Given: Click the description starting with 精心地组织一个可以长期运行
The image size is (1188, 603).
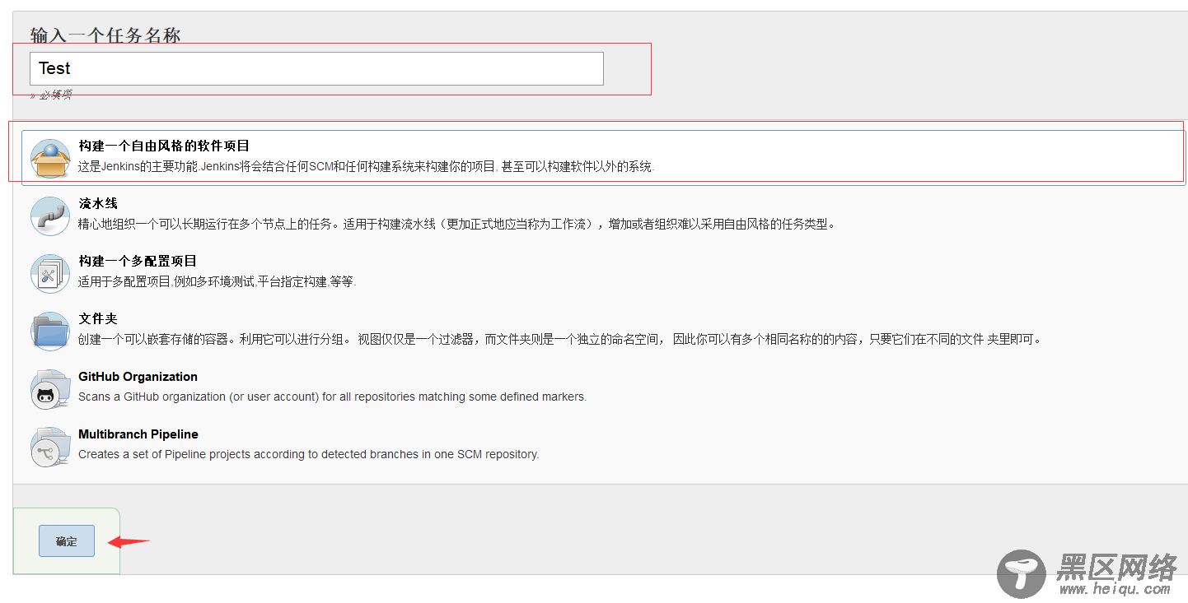Looking at the screenshot, I should pos(456,224).
